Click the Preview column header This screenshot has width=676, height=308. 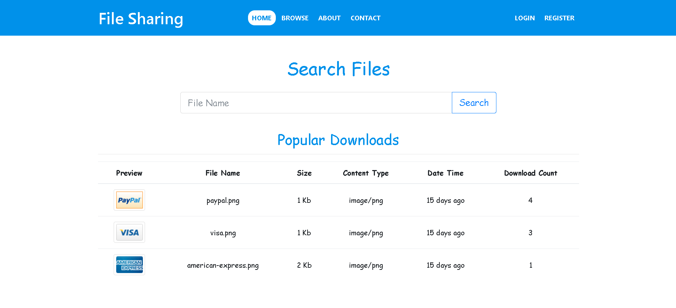tap(129, 173)
